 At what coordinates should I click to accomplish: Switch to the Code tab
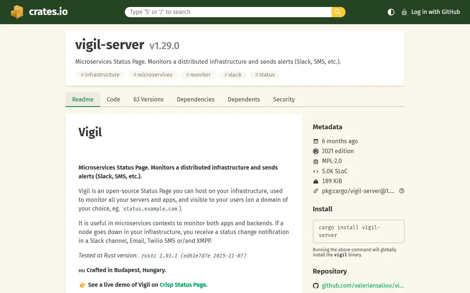coord(113,99)
